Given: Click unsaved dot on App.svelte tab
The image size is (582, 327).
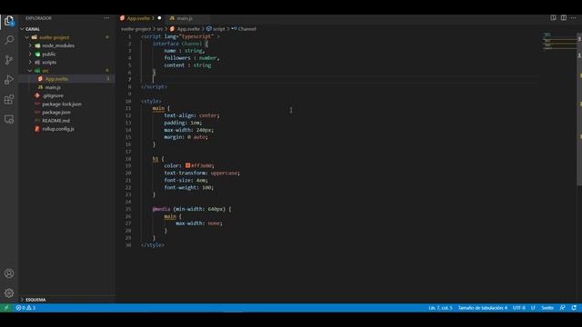Looking at the screenshot, I should [160, 18].
